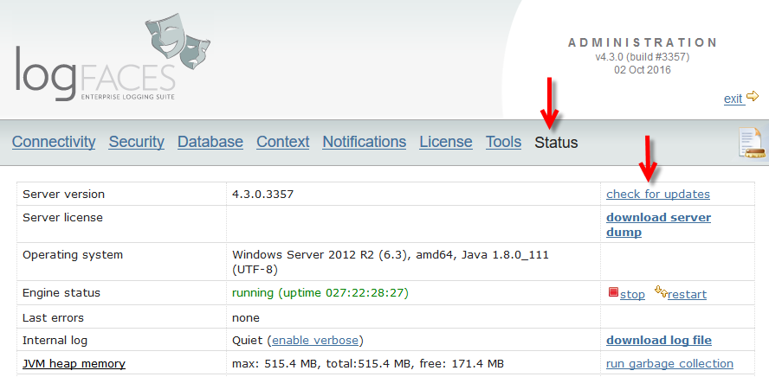769x377 pixels.
Task: Open the Notifications tab
Action: coord(365,142)
